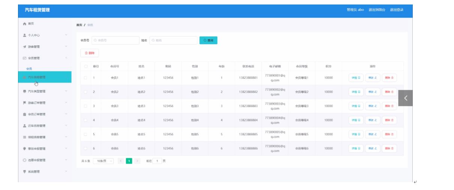Click 详情 button for row 会员2

click(x=356, y=92)
